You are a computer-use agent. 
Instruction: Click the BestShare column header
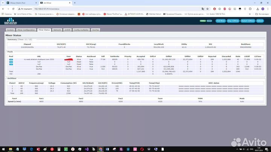pos(245,44)
